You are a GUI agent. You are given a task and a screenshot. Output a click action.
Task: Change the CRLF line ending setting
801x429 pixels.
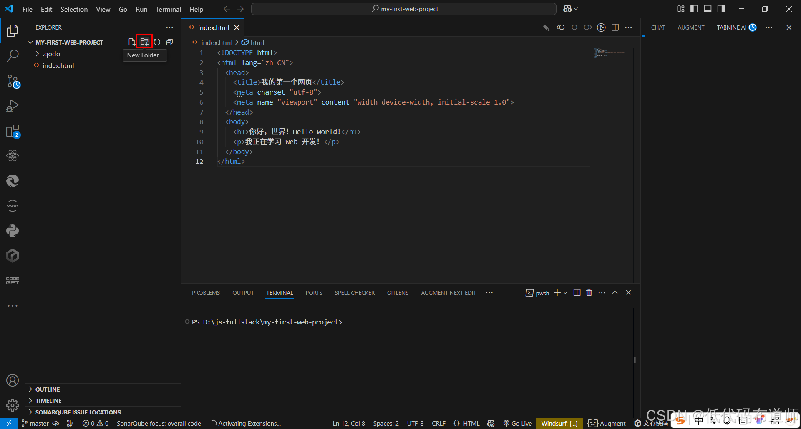tap(438, 424)
